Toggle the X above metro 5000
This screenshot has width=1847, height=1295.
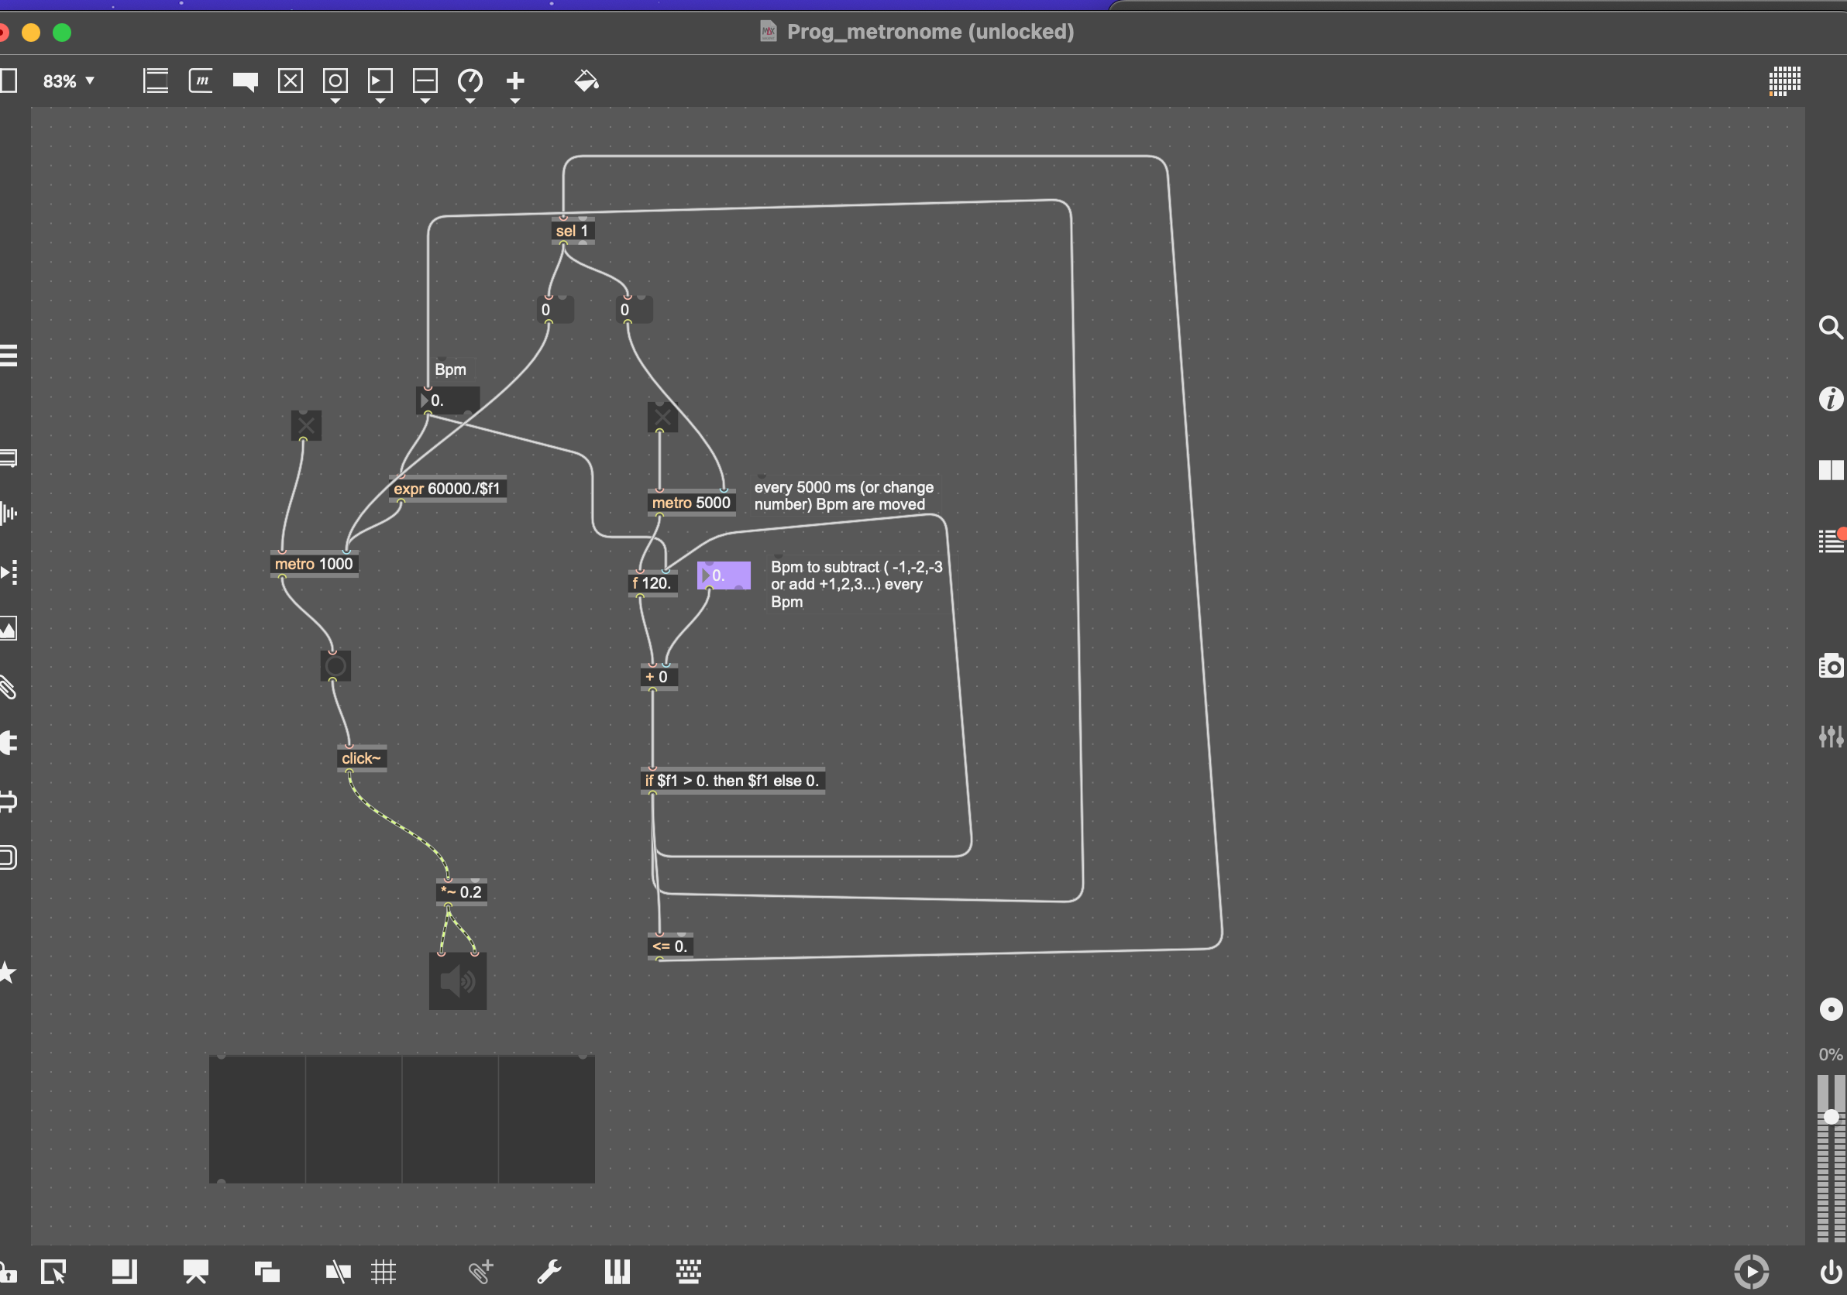point(662,417)
